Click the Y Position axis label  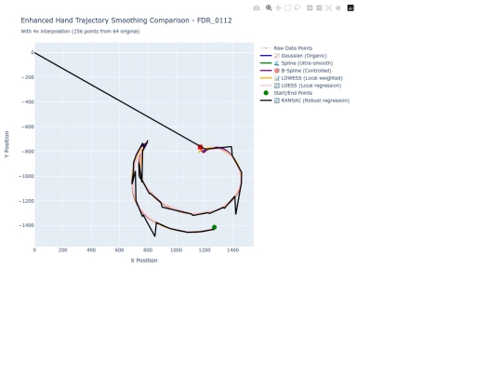(7, 144)
